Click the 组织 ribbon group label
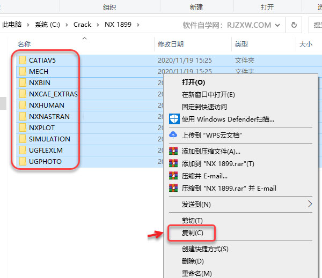Screen dimensions: 322x278 (x=109, y=7)
